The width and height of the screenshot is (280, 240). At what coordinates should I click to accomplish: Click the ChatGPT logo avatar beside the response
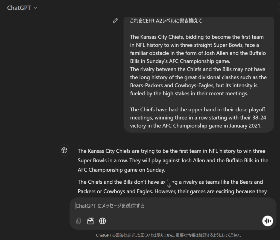pos(65,150)
